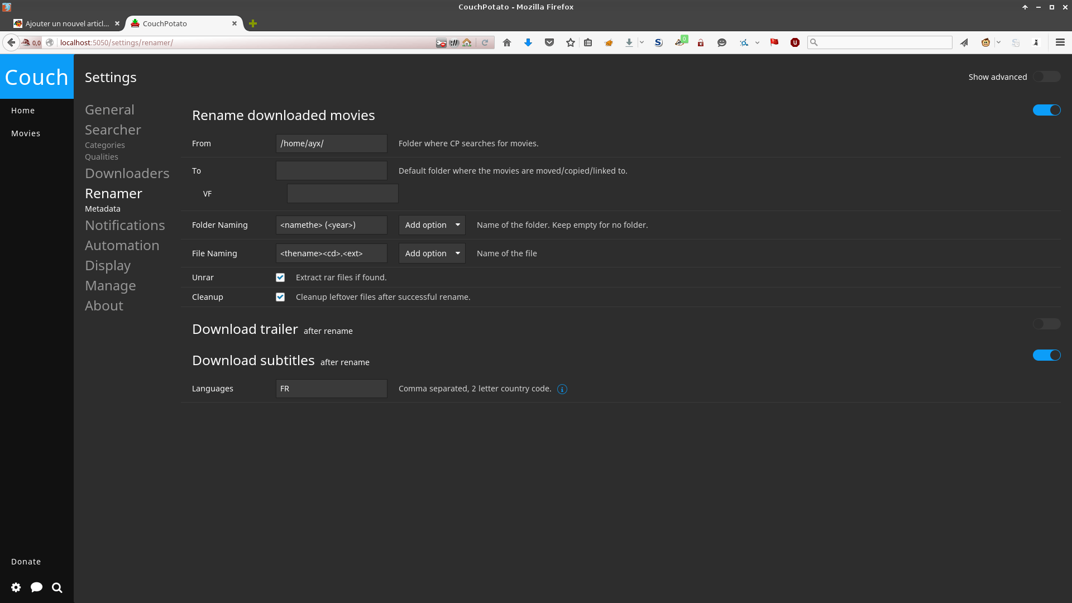Image resolution: width=1072 pixels, height=603 pixels.
Task: Reload the page with the refresh icon
Action: point(485,42)
